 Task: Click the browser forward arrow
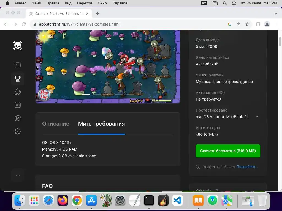[15, 24]
